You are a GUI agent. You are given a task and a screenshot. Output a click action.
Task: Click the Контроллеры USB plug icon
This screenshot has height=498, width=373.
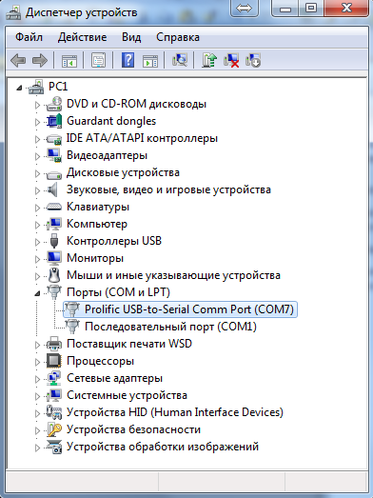[54, 241]
